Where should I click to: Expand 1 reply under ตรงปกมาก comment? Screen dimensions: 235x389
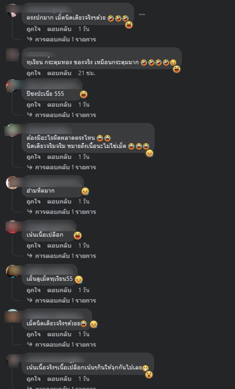[61, 39]
